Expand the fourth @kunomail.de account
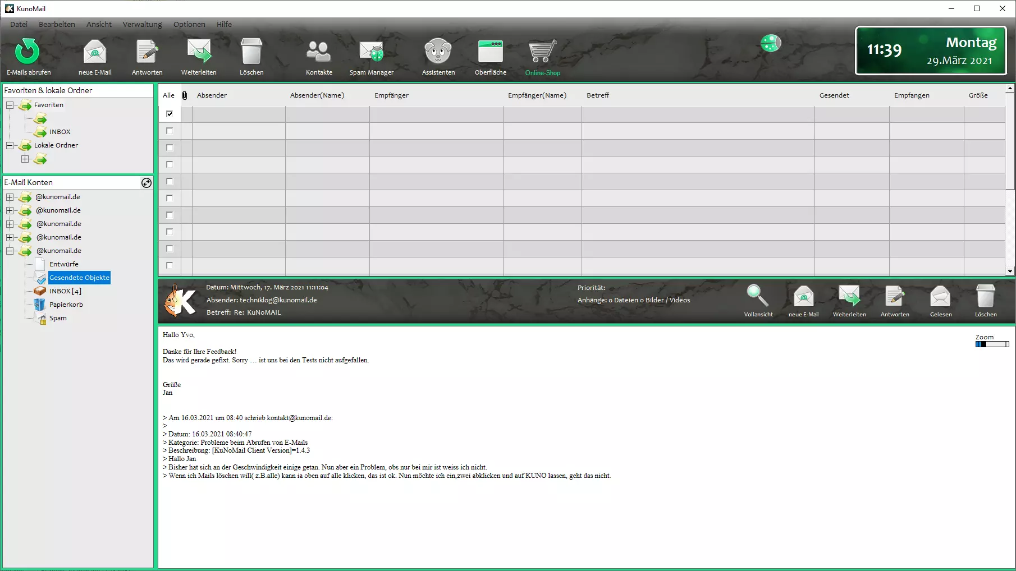 10,237
